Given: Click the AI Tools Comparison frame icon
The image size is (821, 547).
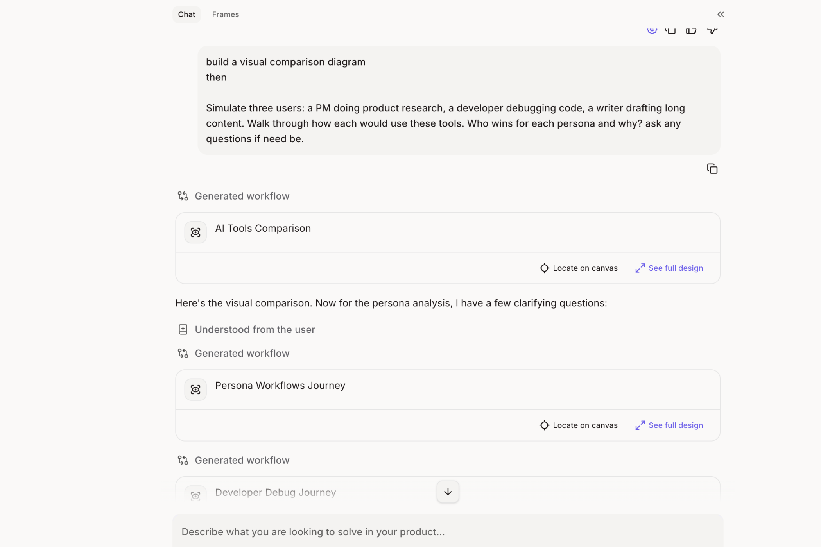Looking at the screenshot, I should [195, 232].
